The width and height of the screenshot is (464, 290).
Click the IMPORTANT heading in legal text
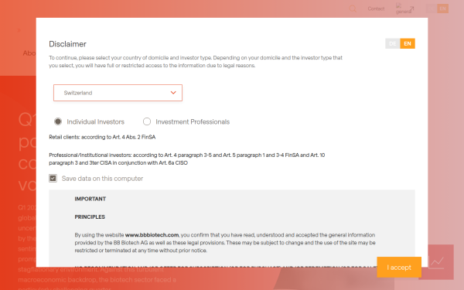[x=90, y=199]
